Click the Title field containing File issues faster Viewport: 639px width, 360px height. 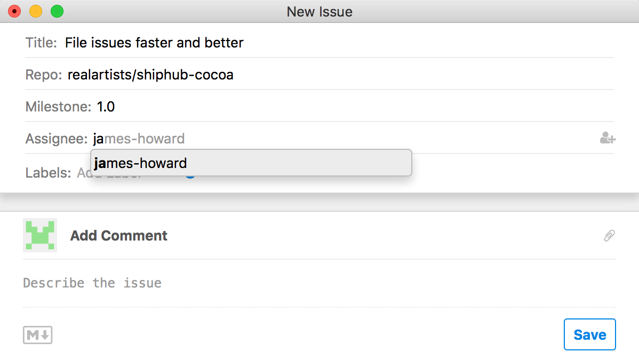154,43
